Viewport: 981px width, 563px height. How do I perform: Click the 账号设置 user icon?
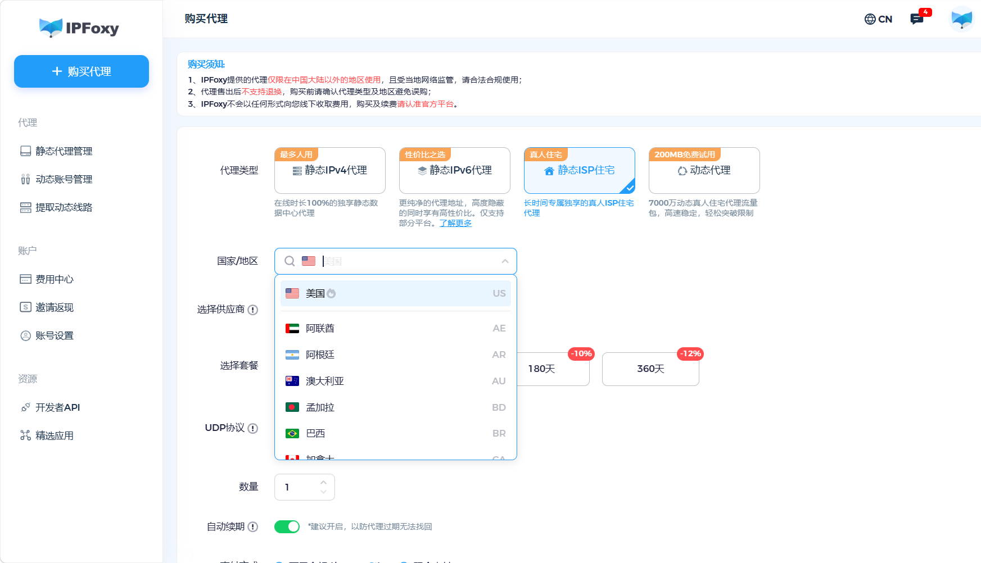coord(25,335)
